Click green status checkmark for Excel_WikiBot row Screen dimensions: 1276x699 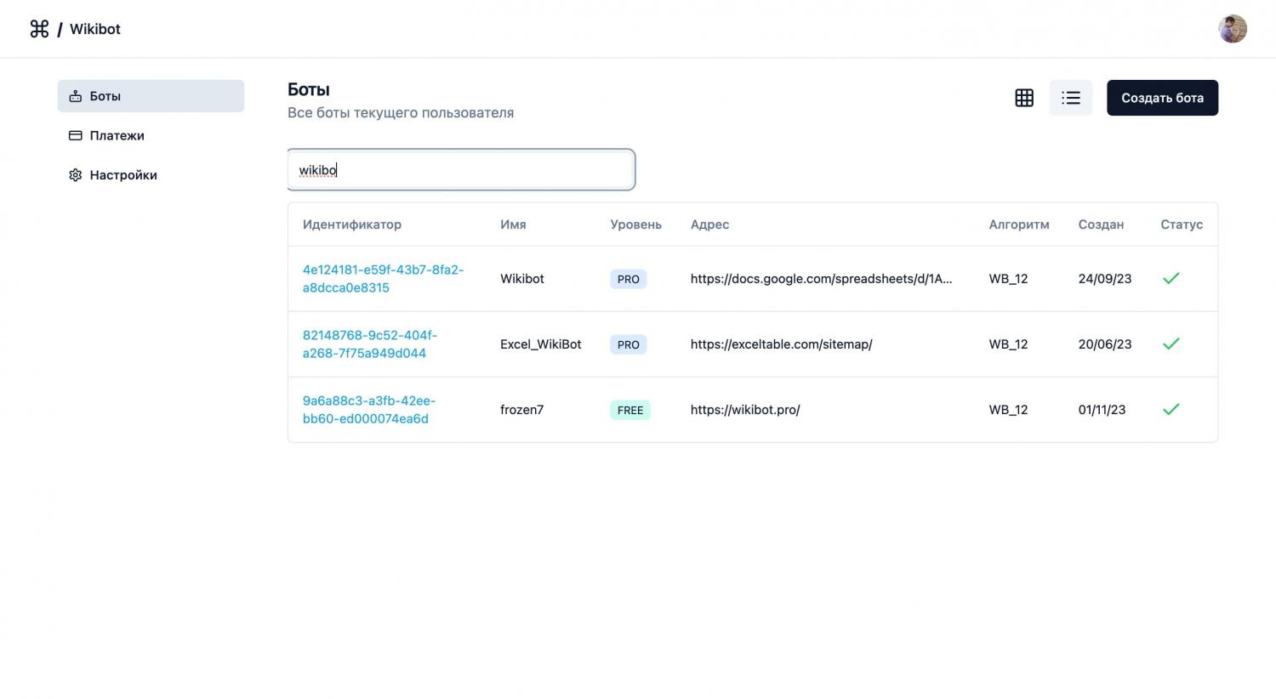(x=1171, y=344)
